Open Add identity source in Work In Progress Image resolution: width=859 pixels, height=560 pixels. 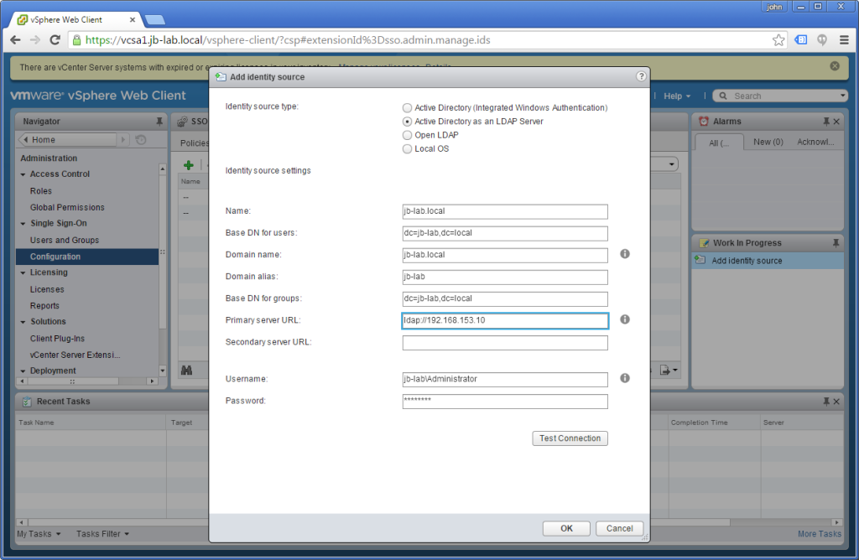point(768,261)
